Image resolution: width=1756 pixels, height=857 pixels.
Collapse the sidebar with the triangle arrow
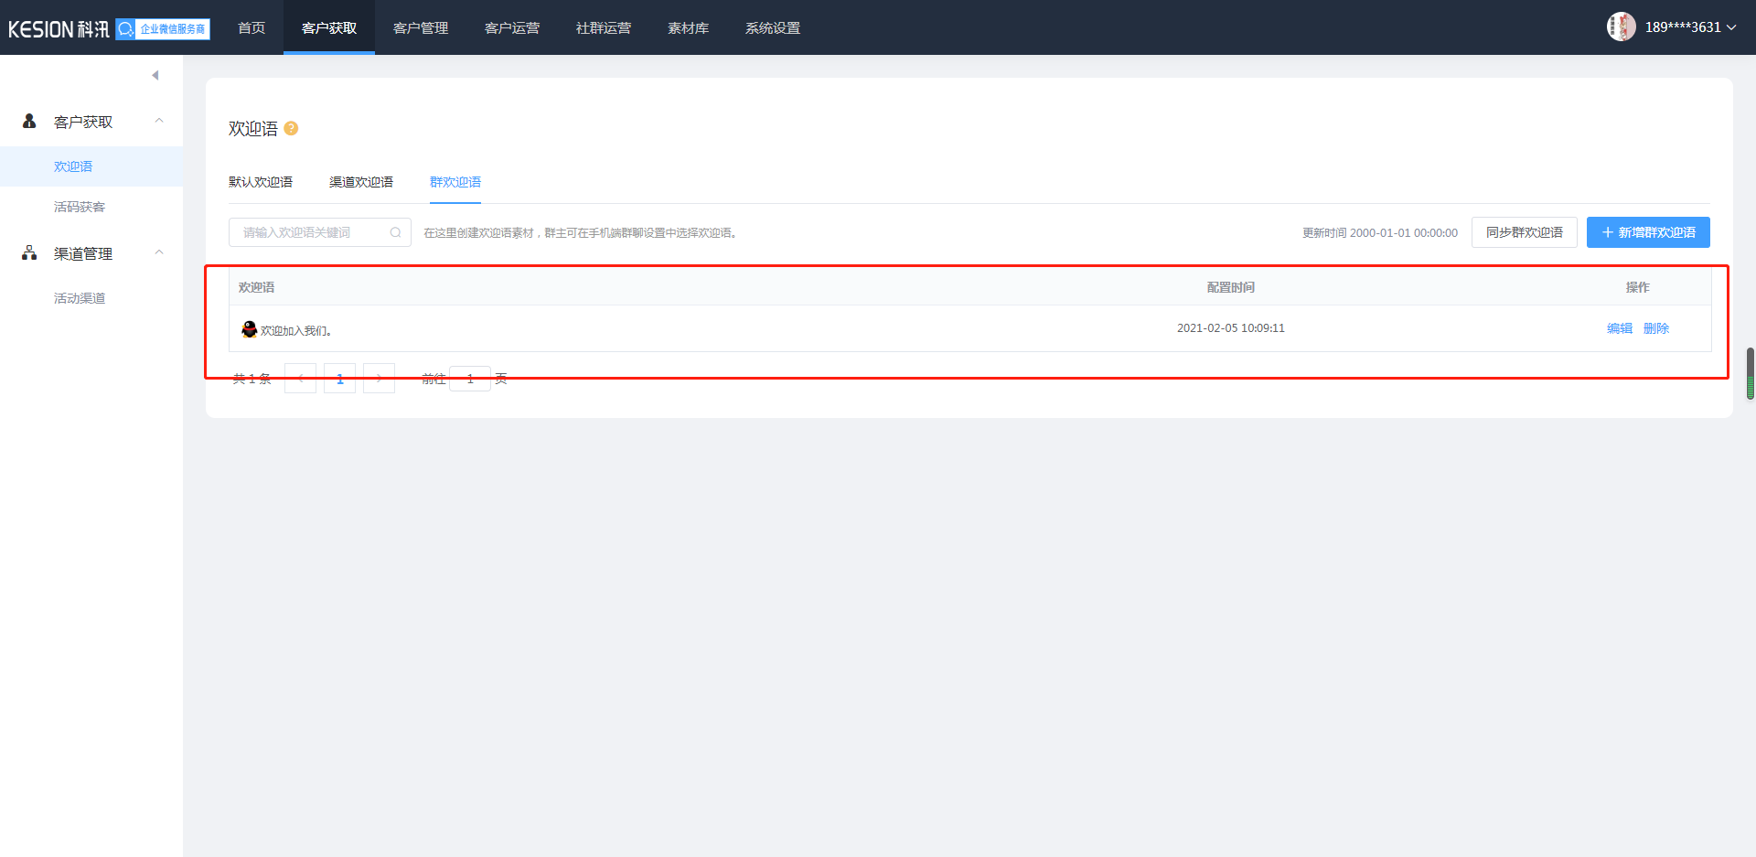155,75
